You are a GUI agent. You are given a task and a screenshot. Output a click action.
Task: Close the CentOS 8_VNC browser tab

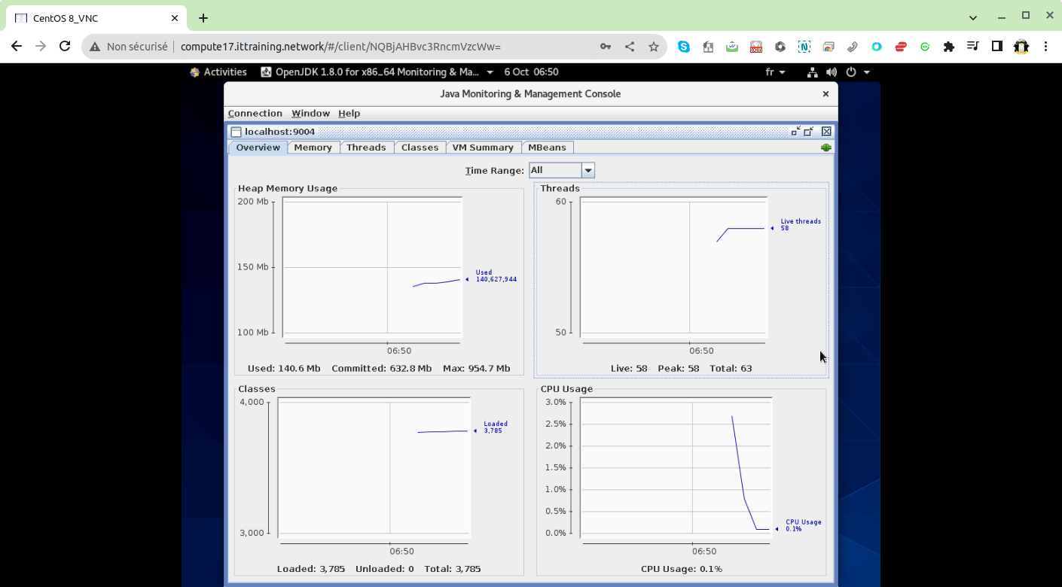[175, 18]
